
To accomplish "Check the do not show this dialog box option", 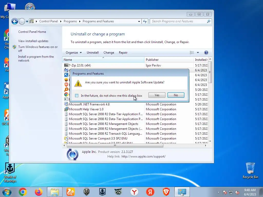I will coord(77,96).
